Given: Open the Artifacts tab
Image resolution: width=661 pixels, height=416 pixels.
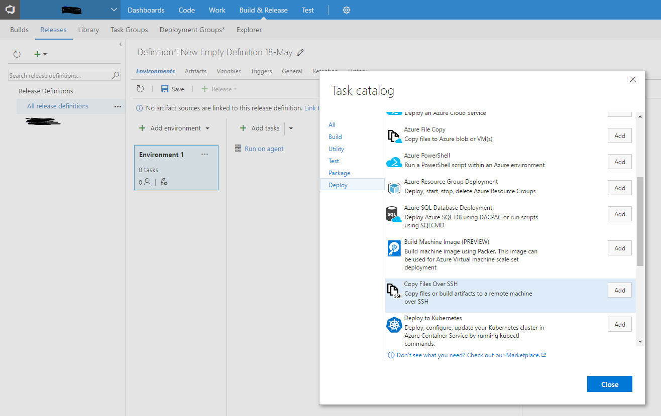Looking at the screenshot, I should coord(195,71).
